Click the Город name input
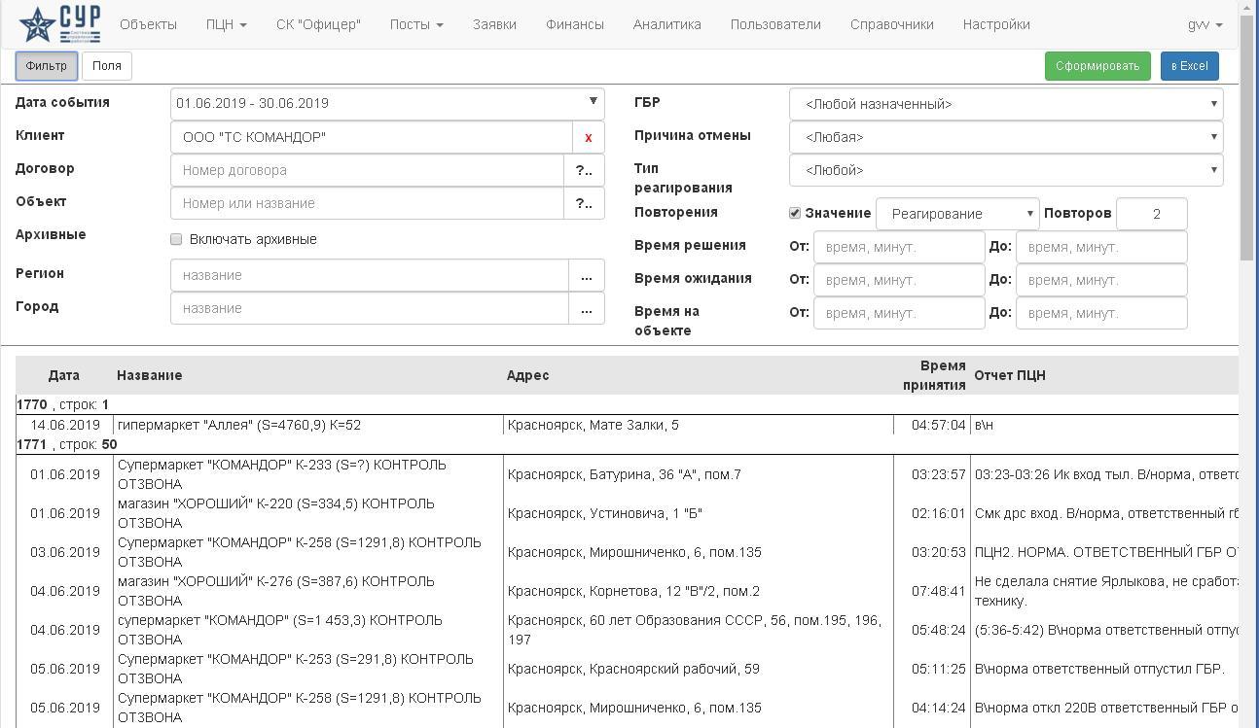Screen dimensions: 1259x728 (x=370, y=308)
